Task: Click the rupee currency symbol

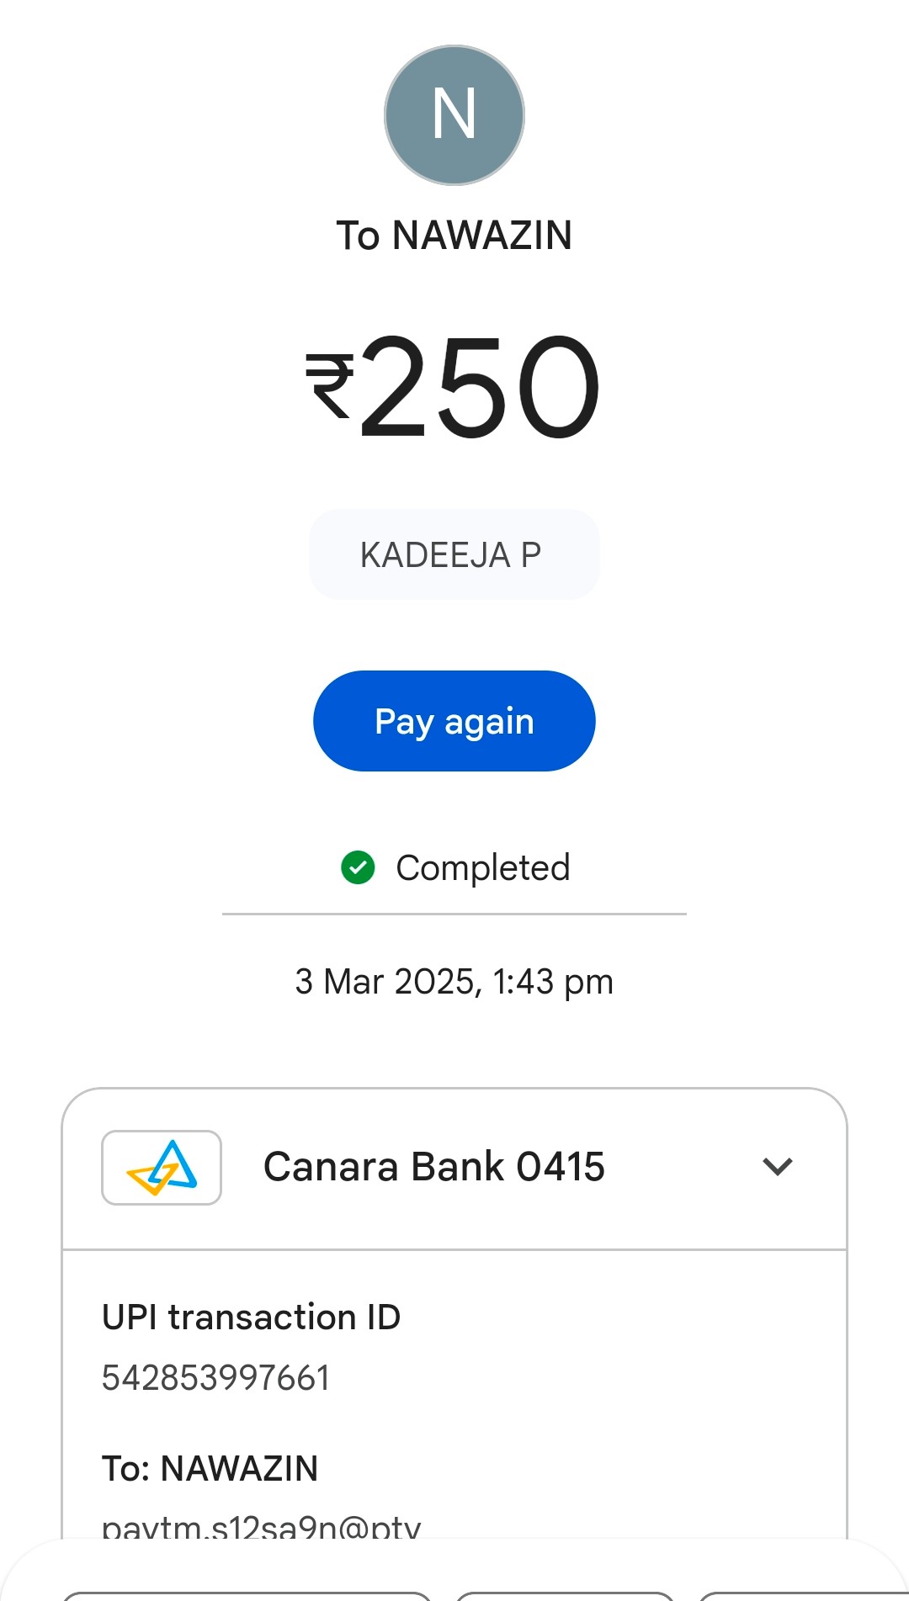Action: tap(329, 385)
